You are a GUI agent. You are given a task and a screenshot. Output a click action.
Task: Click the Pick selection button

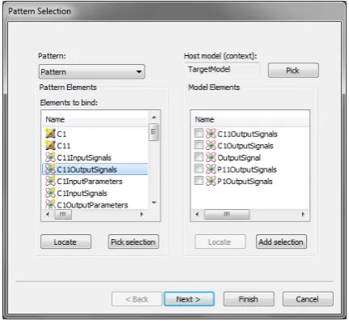[134, 242]
